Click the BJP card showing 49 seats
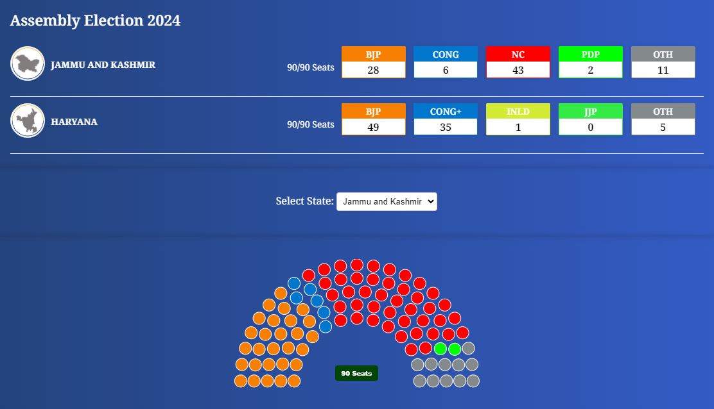The height and width of the screenshot is (409, 714). coord(374,119)
